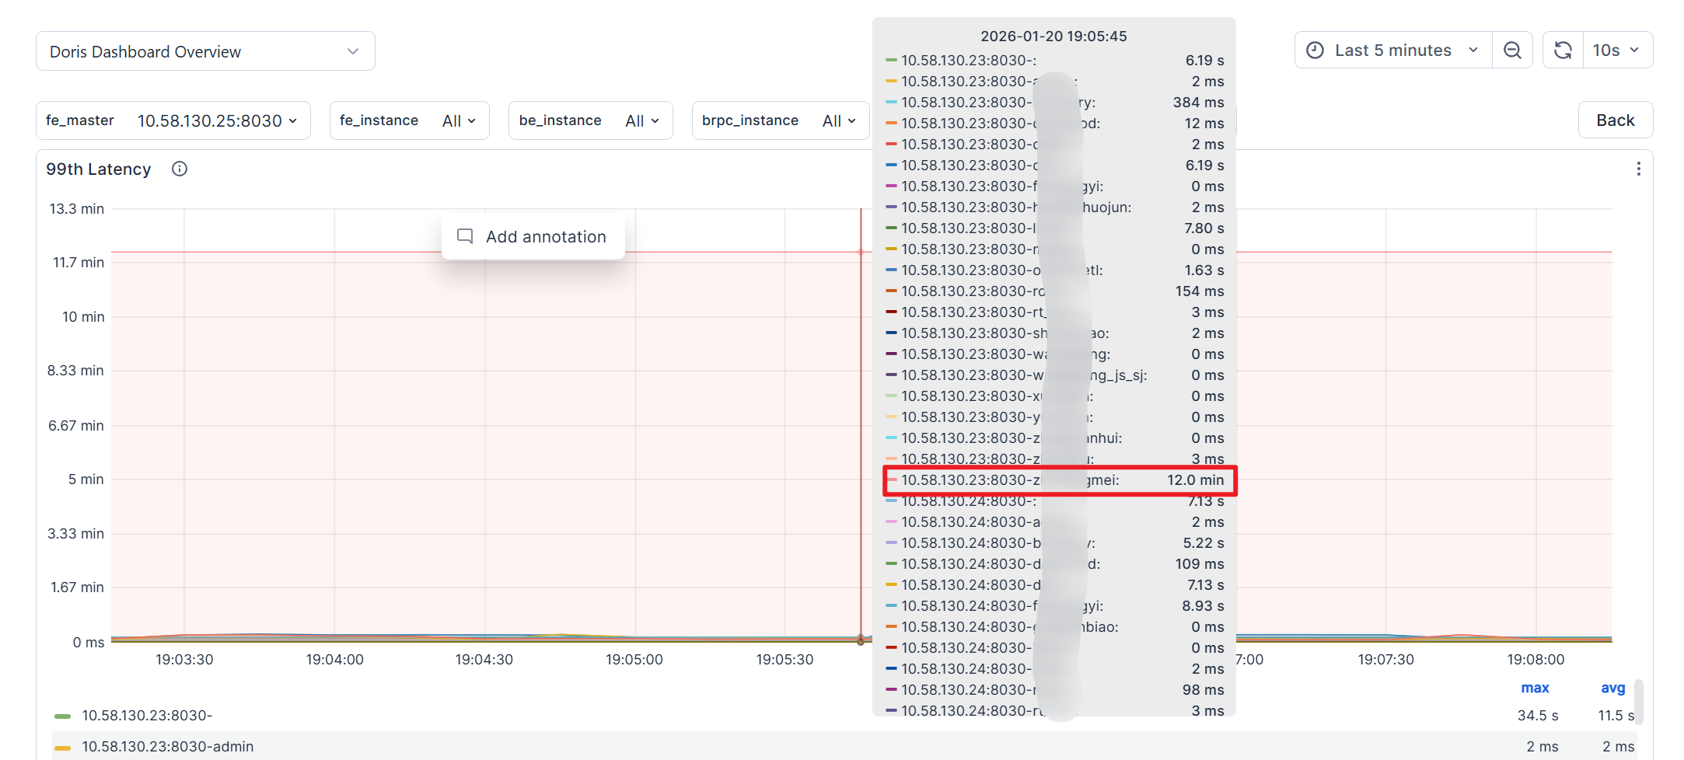The image size is (1684, 760).
Task: Click the Back button
Action: click(1615, 120)
